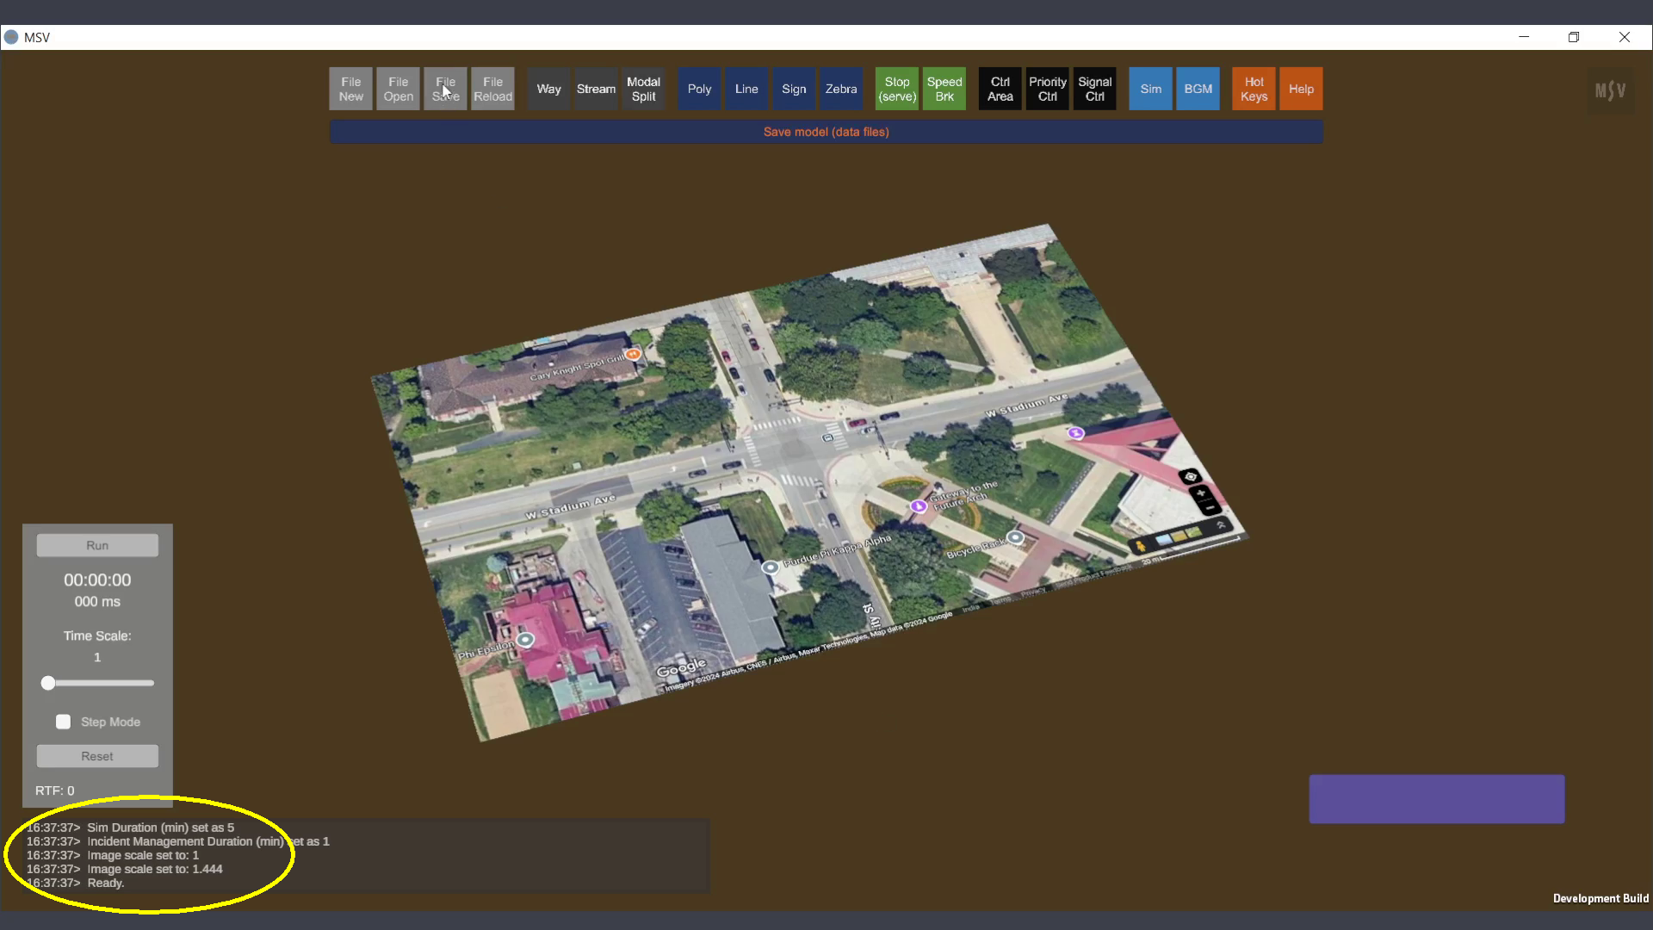Click the MSV logo icon
Viewport: 1653px width, 930px height.
1610,90
